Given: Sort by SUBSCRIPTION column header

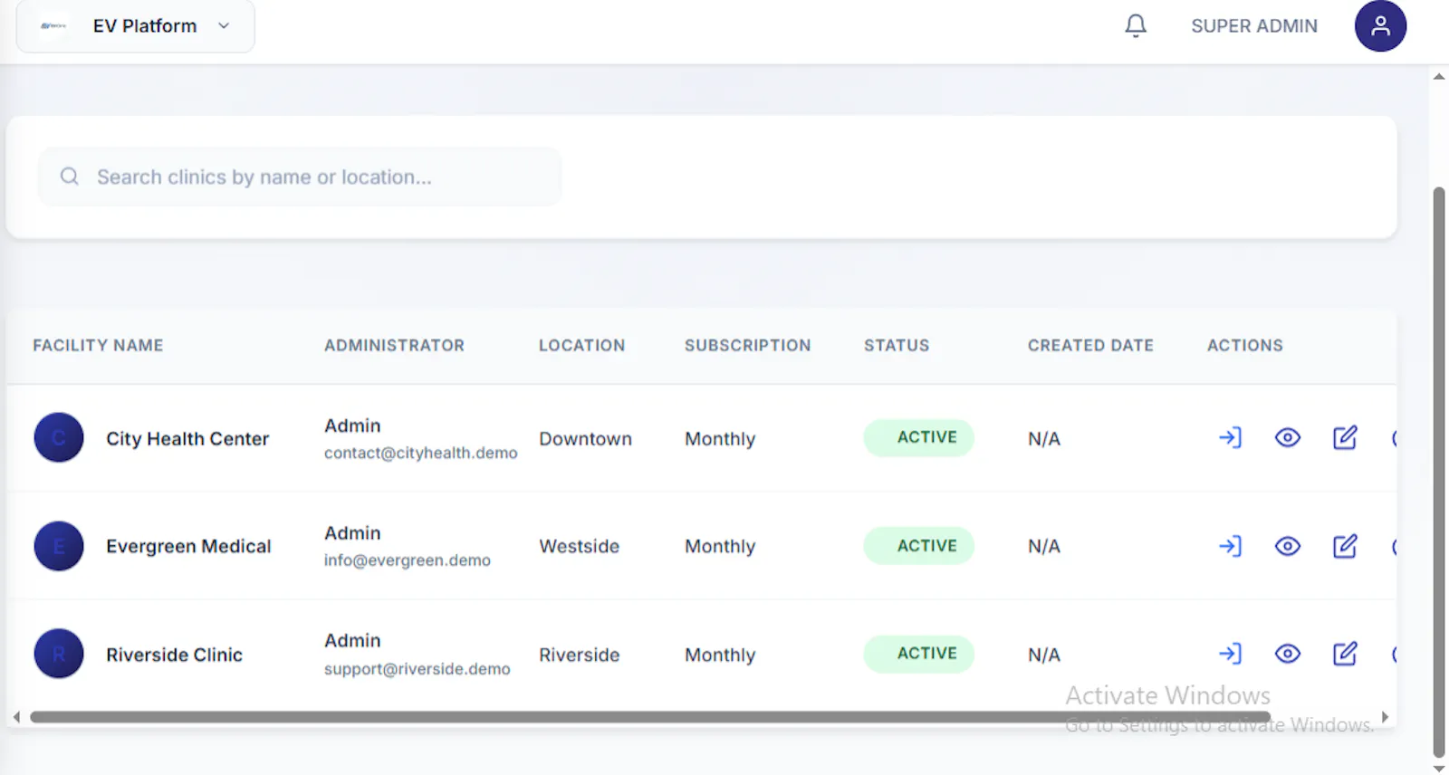Looking at the screenshot, I should [747, 345].
